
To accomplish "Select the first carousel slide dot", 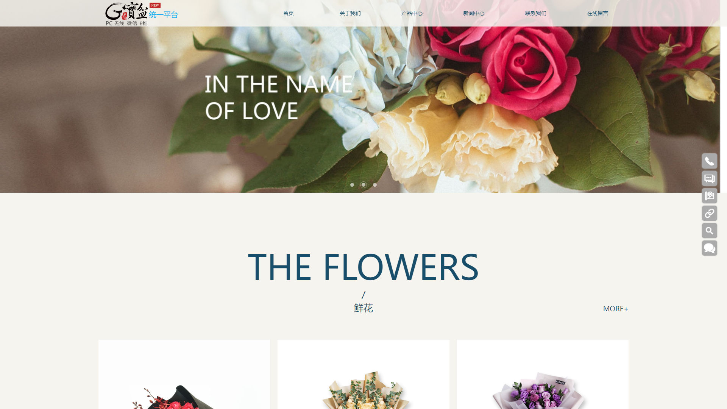I will point(352,185).
